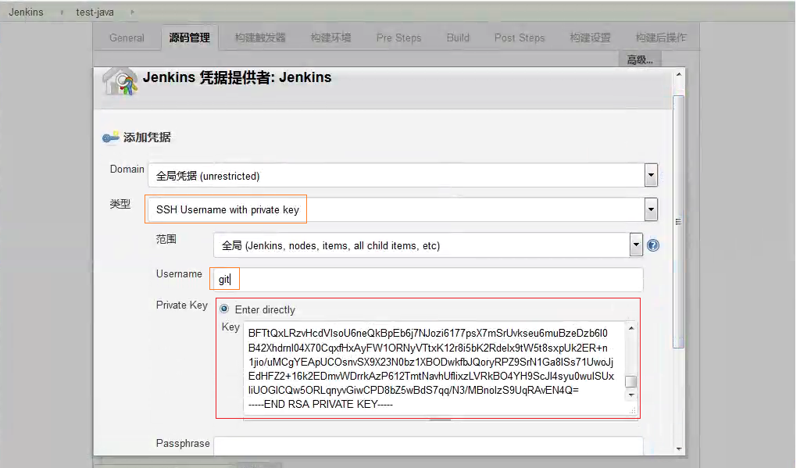Switch to the Pre Steps tab
800x468 pixels.
tap(398, 38)
